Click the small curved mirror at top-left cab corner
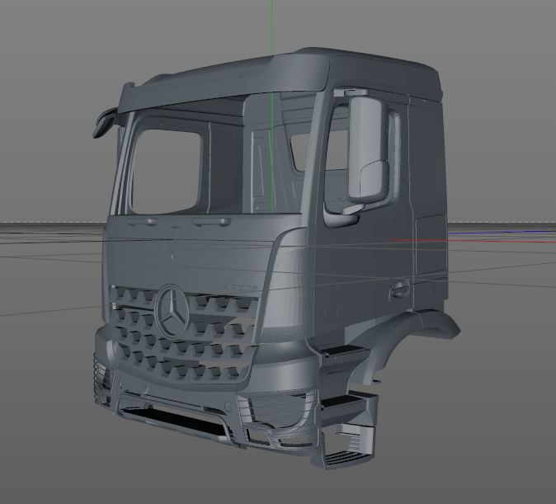This screenshot has width=556, height=504. click(x=104, y=123)
